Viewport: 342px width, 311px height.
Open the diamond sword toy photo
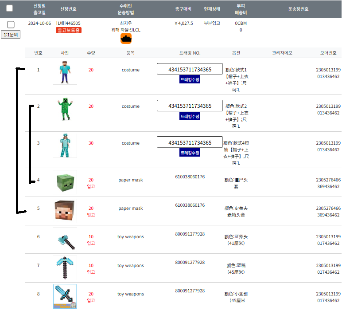coord(65,296)
